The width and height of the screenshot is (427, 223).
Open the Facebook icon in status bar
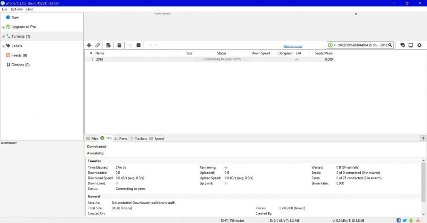coord(398,220)
